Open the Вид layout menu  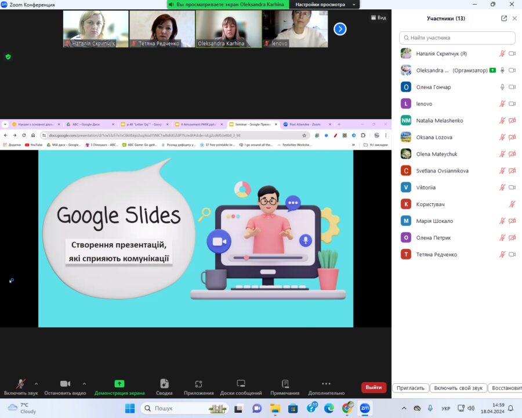tap(379, 17)
